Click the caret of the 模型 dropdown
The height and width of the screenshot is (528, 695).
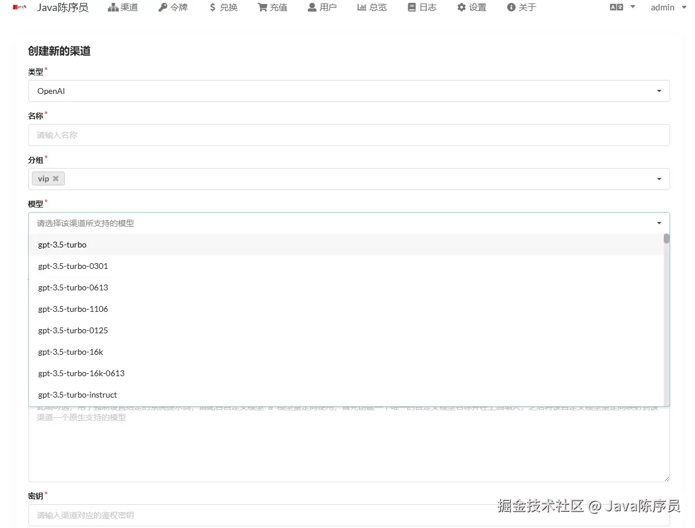pos(659,223)
